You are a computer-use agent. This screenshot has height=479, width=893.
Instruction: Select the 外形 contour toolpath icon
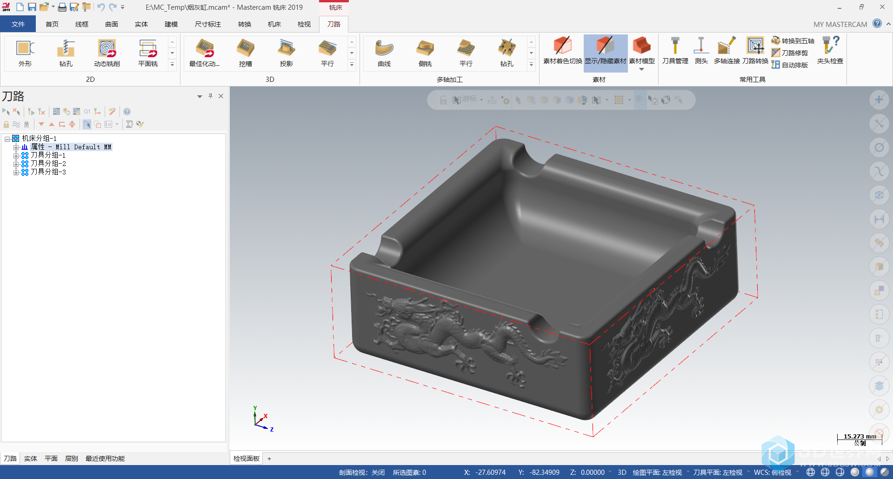tap(25, 53)
